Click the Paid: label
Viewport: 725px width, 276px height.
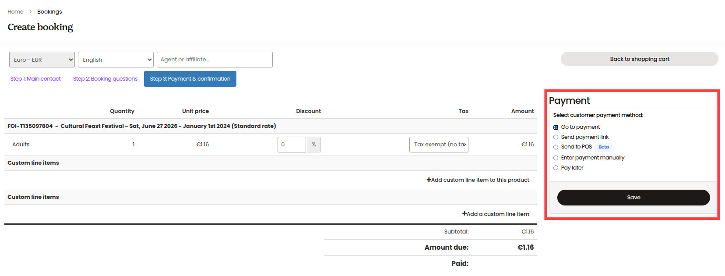[x=460, y=264]
